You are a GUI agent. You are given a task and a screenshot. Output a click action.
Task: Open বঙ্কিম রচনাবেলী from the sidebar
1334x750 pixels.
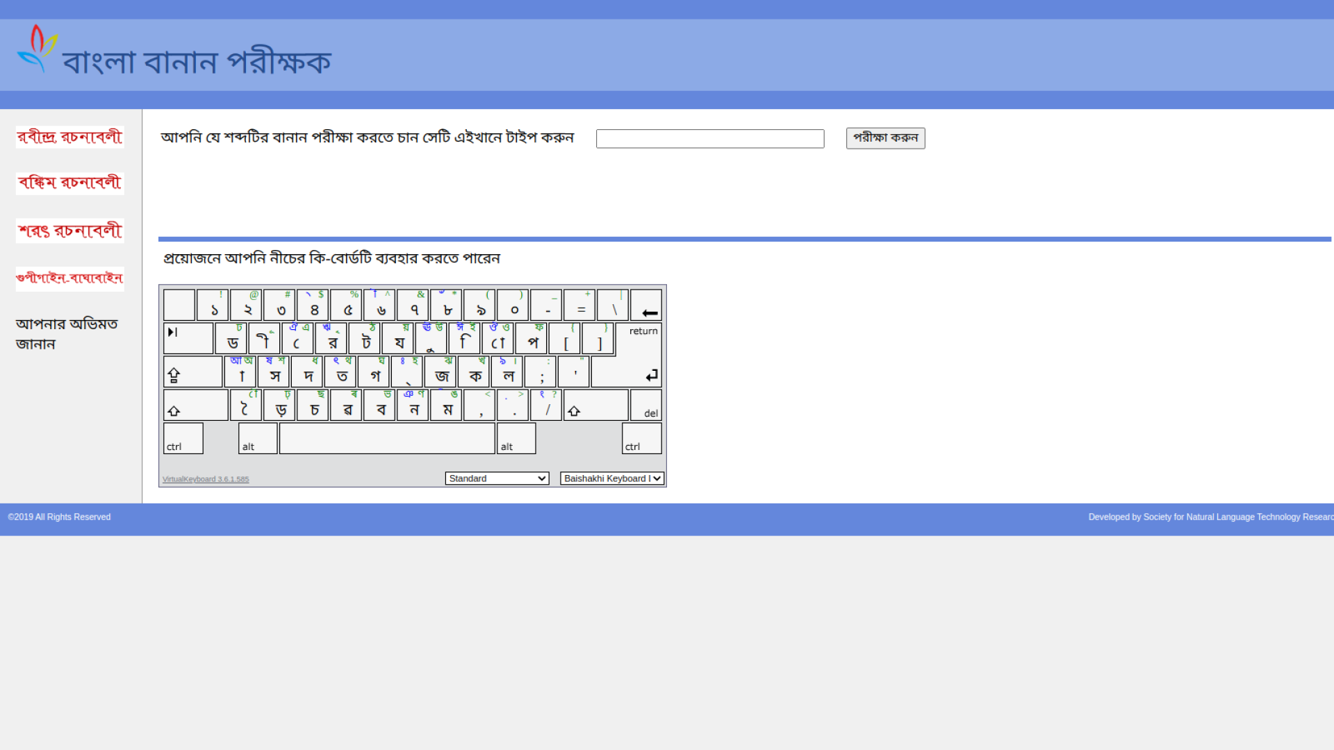69,183
